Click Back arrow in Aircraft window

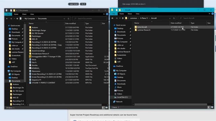pyautogui.click(x=112, y=18)
